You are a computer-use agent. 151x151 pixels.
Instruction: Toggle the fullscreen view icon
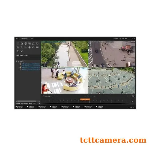(x=18, y=44)
